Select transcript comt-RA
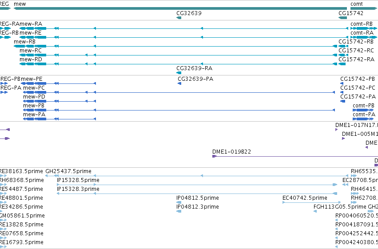The image size is (378, 249). point(364,37)
